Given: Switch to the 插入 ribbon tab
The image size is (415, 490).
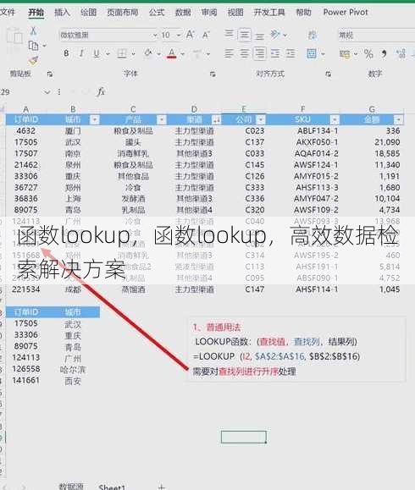Looking at the screenshot, I should [62, 13].
